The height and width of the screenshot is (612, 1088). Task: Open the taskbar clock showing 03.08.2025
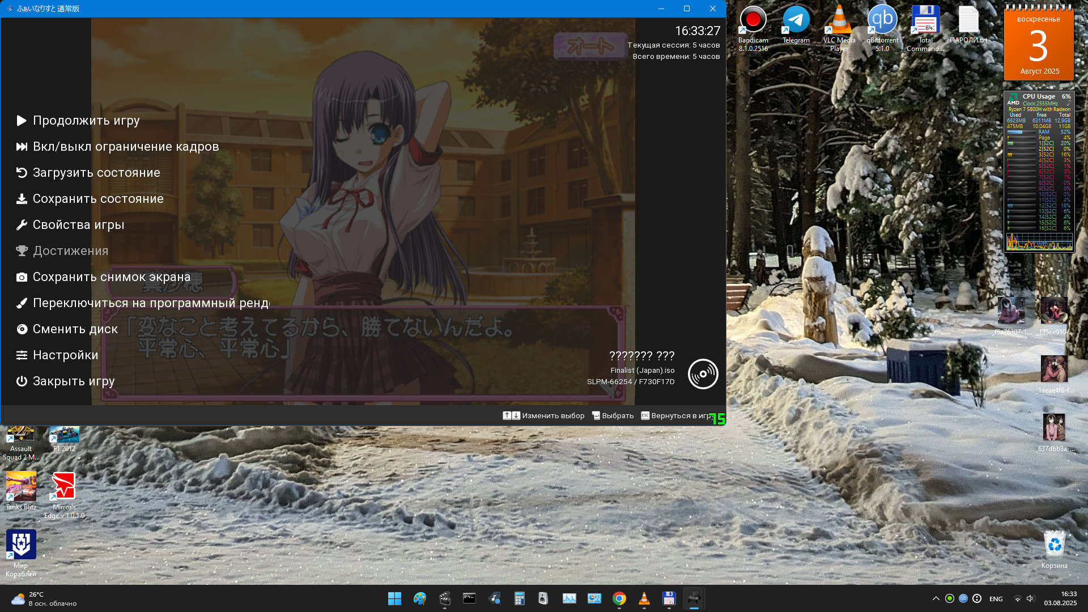pos(1060,598)
